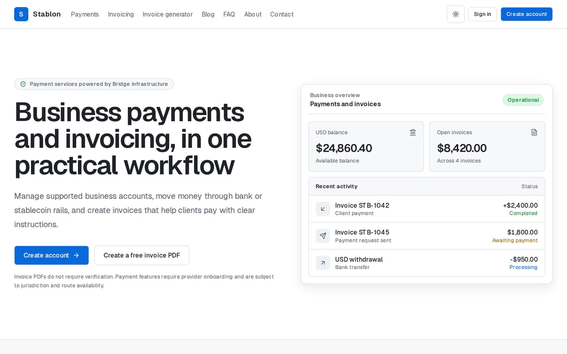The width and height of the screenshot is (567, 354).
Task: Click Create account in the top header
Action: [x=527, y=14]
